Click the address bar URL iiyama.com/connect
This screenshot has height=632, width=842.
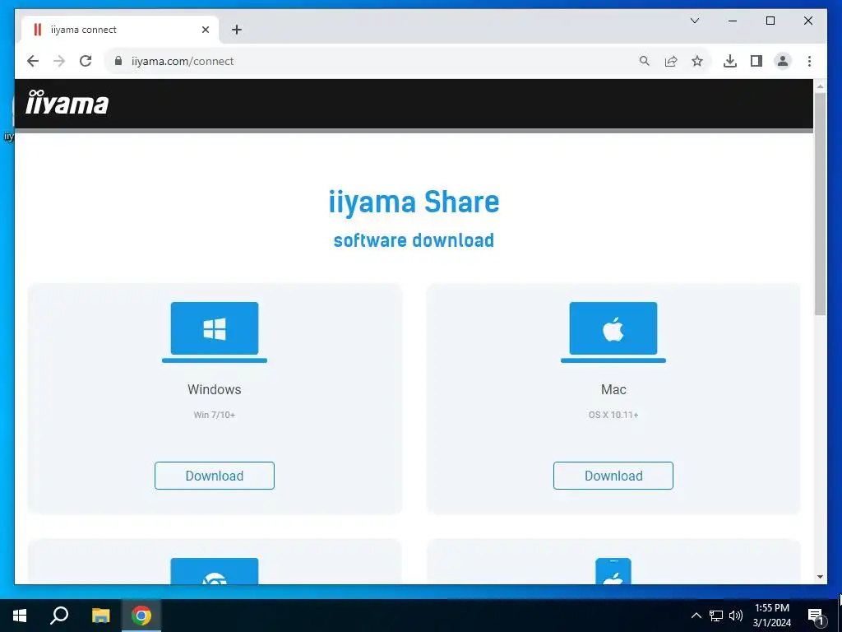click(183, 61)
